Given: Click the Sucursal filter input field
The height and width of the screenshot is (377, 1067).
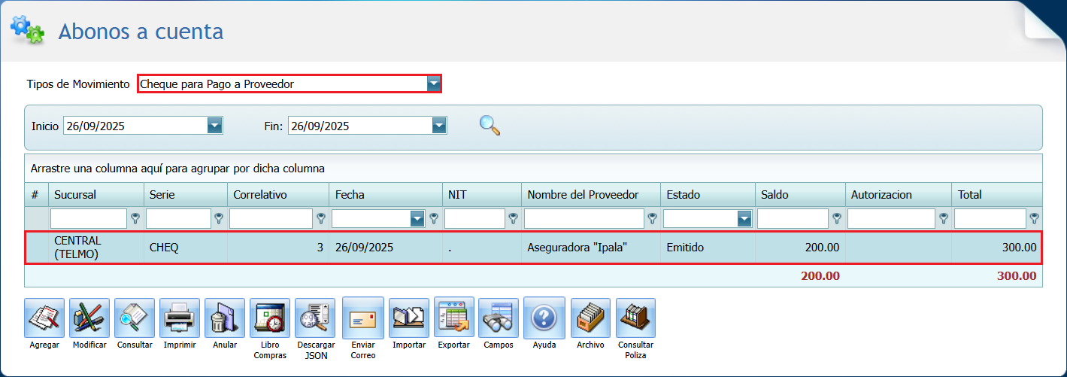Looking at the screenshot, I should tap(89, 219).
